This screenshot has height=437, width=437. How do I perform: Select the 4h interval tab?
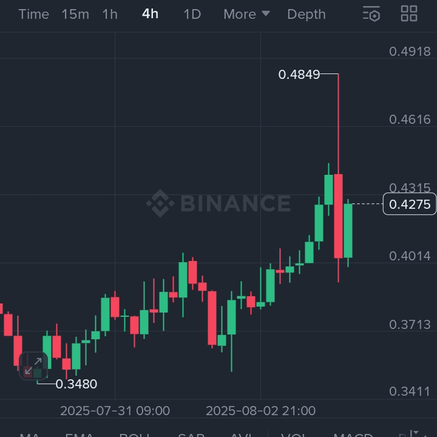[150, 14]
